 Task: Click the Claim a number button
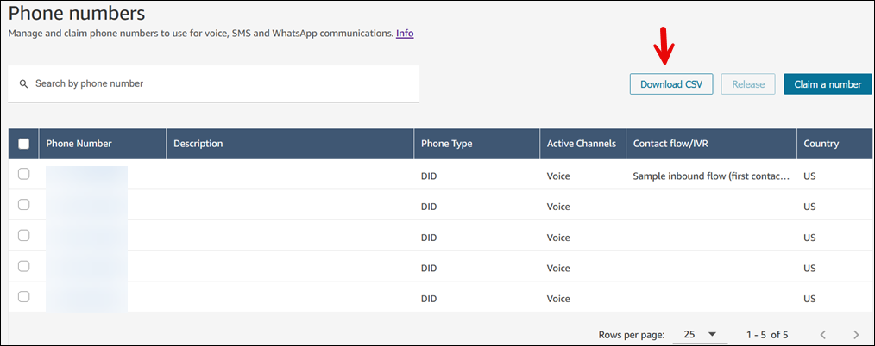(828, 84)
